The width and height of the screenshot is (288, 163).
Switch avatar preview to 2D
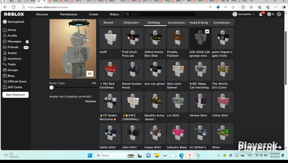[x=90, y=74]
